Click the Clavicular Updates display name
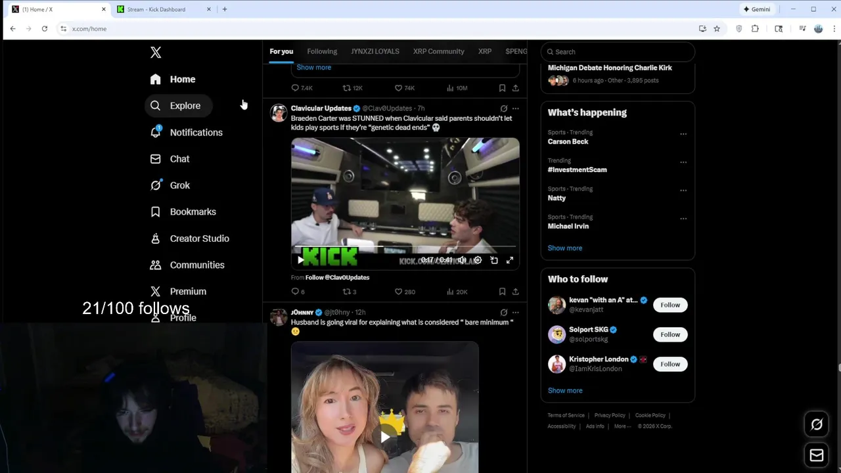Screen dimensions: 841x473 point(321,108)
